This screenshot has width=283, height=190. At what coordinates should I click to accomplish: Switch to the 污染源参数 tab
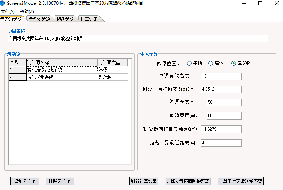pos(11,19)
